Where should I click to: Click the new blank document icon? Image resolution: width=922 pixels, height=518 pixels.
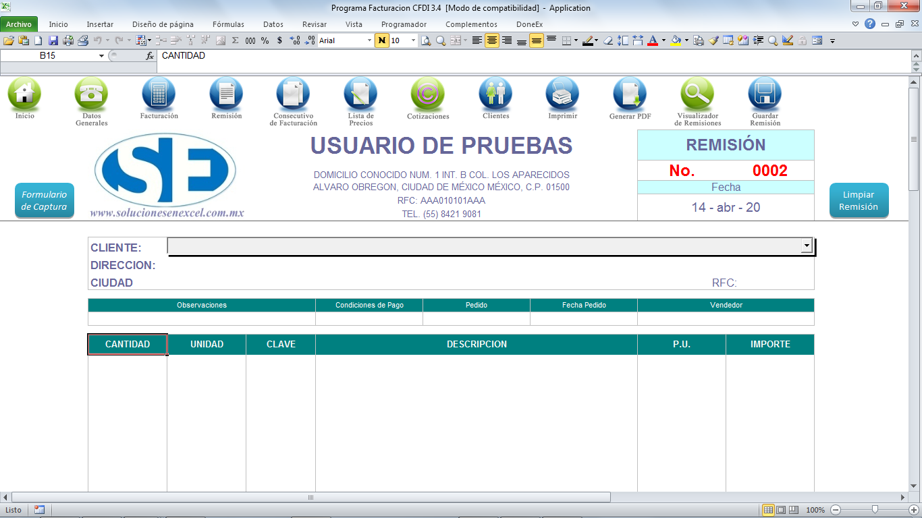point(38,40)
